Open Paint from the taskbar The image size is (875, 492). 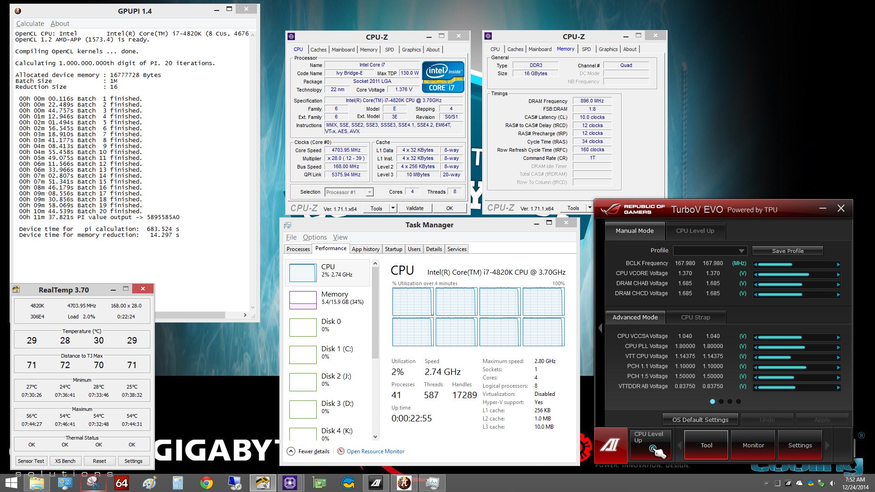(x=149, y=483)
